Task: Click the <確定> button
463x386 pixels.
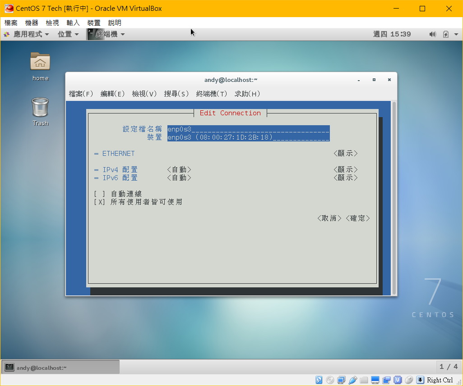Action: point(358,218)
